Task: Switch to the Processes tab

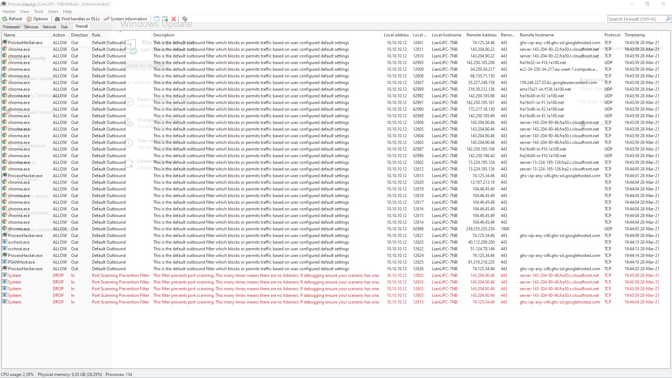Action: coord(11,27)
